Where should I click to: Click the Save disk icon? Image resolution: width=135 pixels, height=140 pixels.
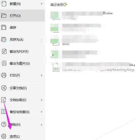tap(4, 27)
